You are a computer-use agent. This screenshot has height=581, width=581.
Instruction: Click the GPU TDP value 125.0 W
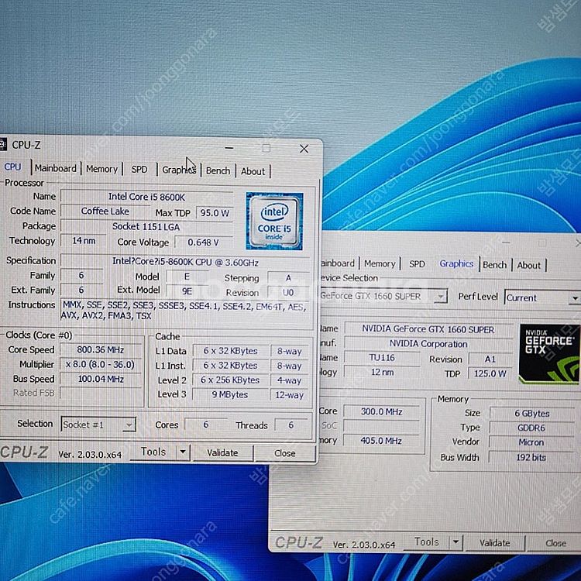click(490, 373)
